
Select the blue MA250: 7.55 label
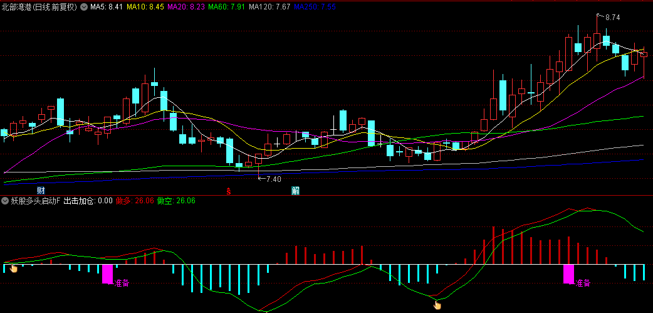click(315, 7)
